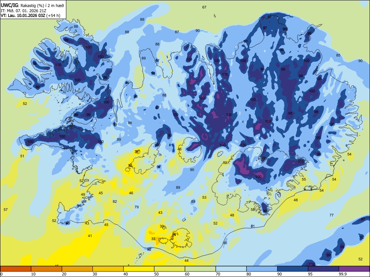Click the 40–50 bright yellow legend swatch
370x277 pixels.
(139, 269)
